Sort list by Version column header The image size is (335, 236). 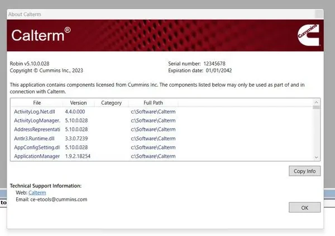pos(78,103)
